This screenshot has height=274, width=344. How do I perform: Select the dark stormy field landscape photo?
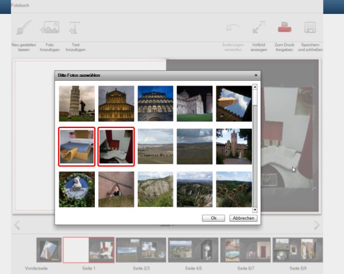194,147
